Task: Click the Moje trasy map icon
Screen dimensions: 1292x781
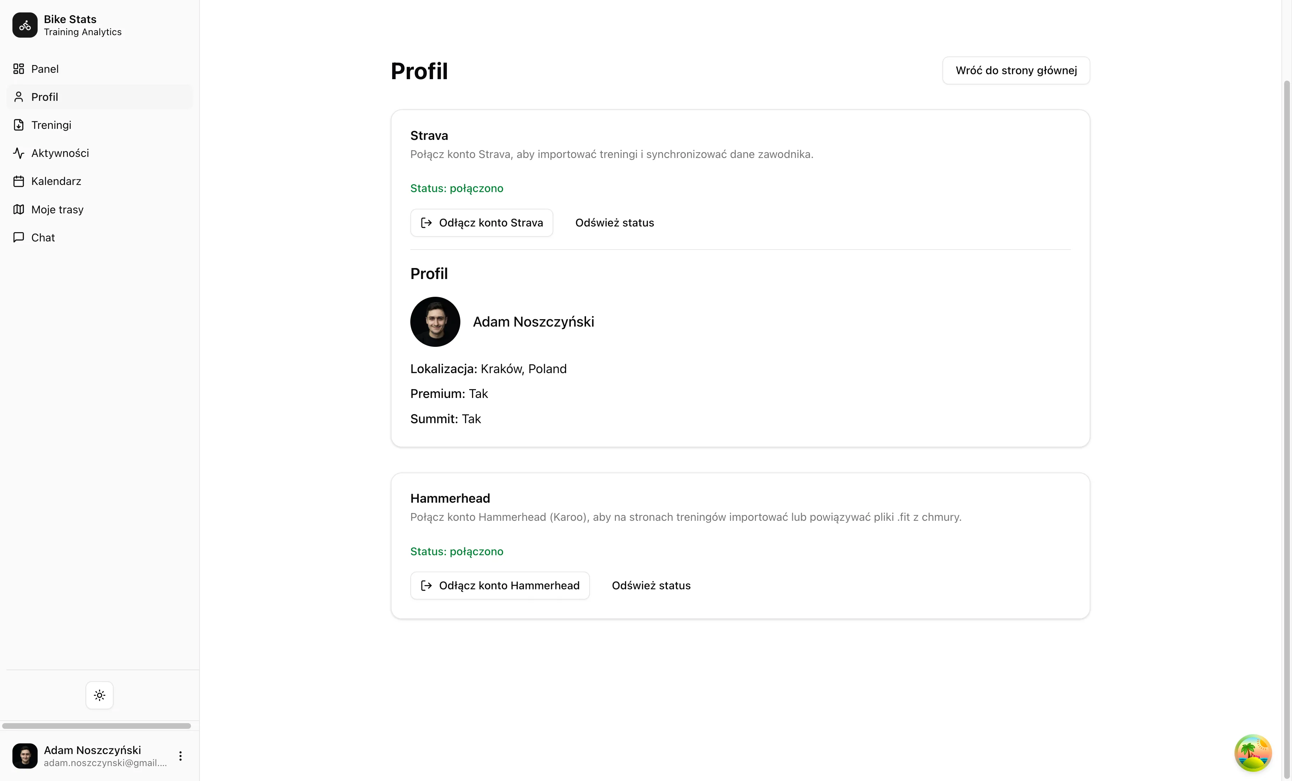Action: [19, 209]
